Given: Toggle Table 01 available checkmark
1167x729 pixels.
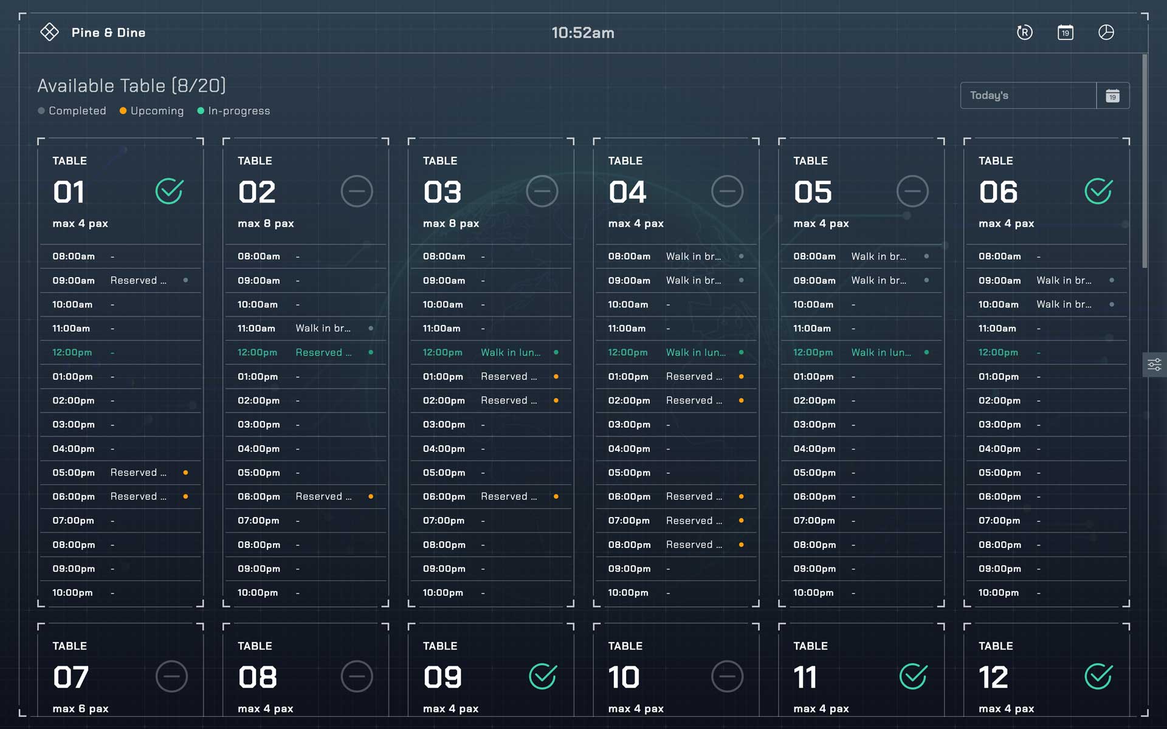Looking at the screenshot, I should coord(169,191).
